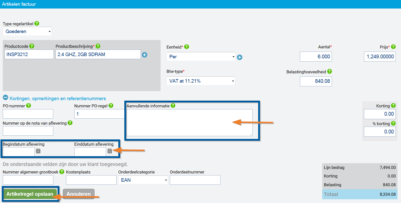
Task: Open help icon next to Nummer PO-regel
Action: [x=111, y=106]
